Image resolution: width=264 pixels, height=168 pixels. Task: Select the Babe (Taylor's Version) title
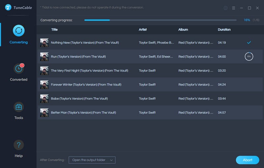coord(79,98)
